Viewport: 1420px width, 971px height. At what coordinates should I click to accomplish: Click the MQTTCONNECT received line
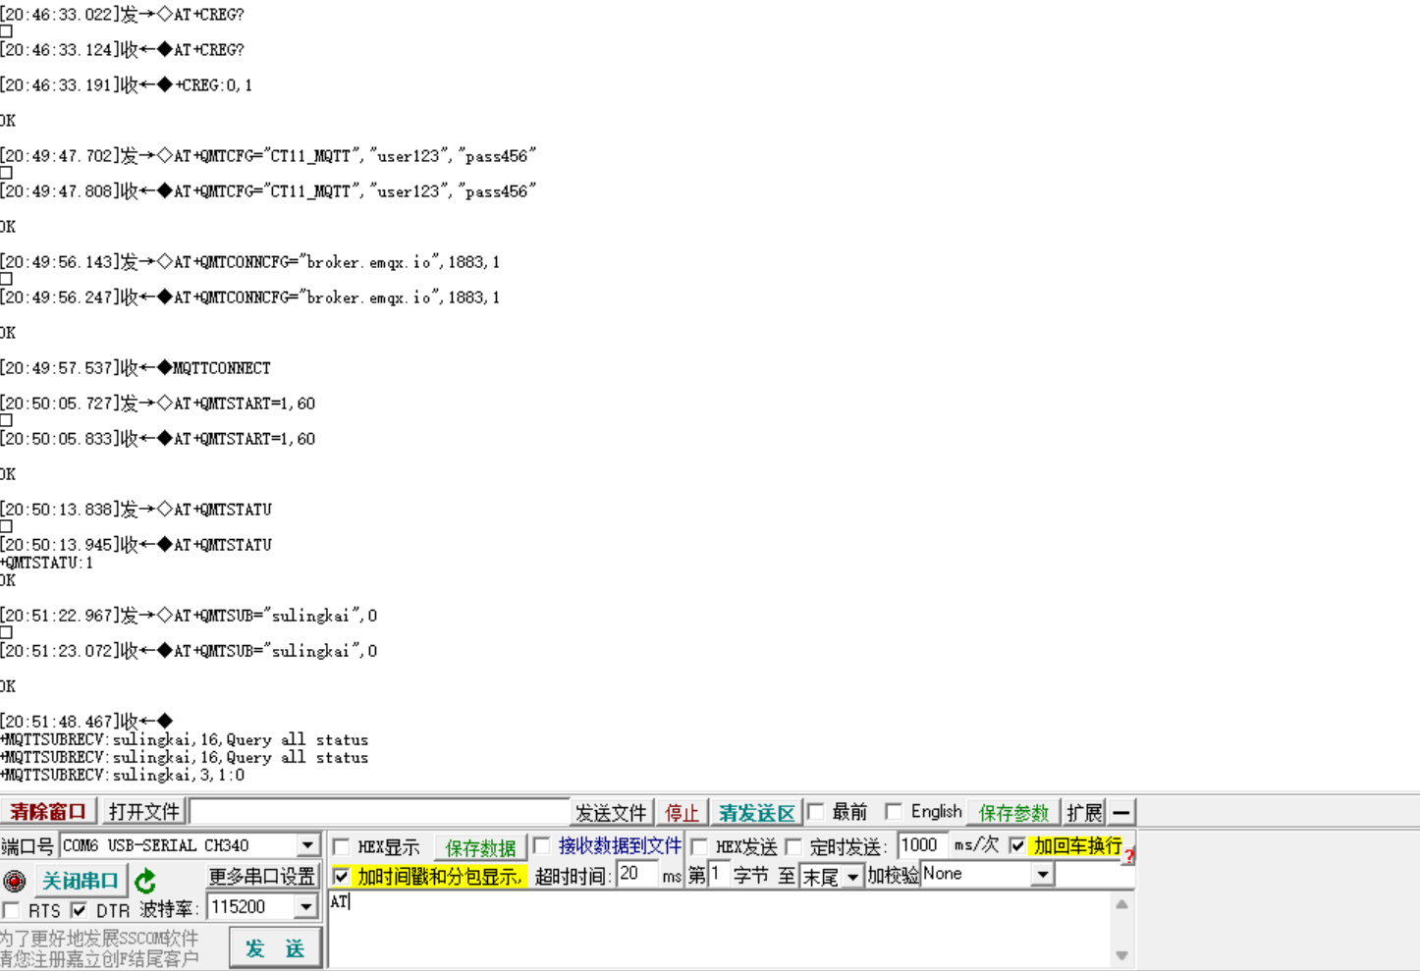[136, 368]
